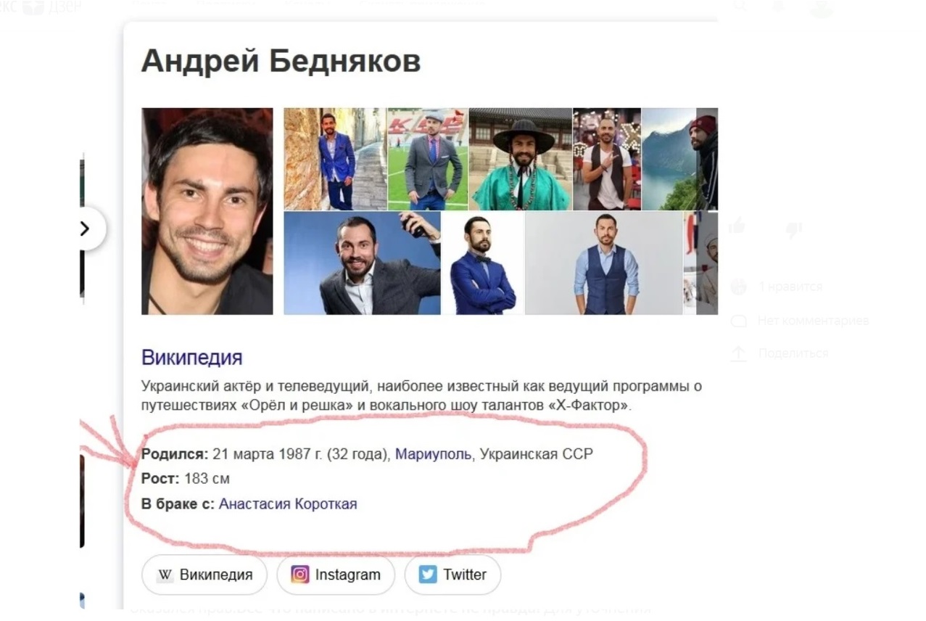Open the Мариуполь link
Image resolution: width=926 pixels, height=621 pixels.
pos(433,455)
